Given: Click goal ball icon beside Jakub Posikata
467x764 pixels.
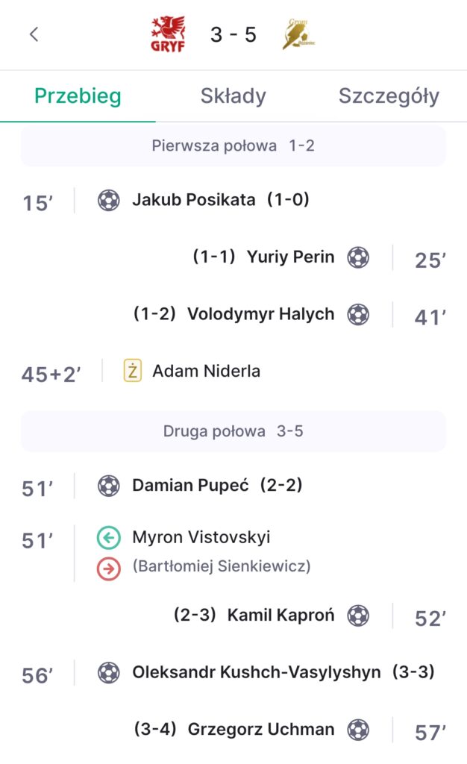Looking at the screenshot, I should pos(109,200).
